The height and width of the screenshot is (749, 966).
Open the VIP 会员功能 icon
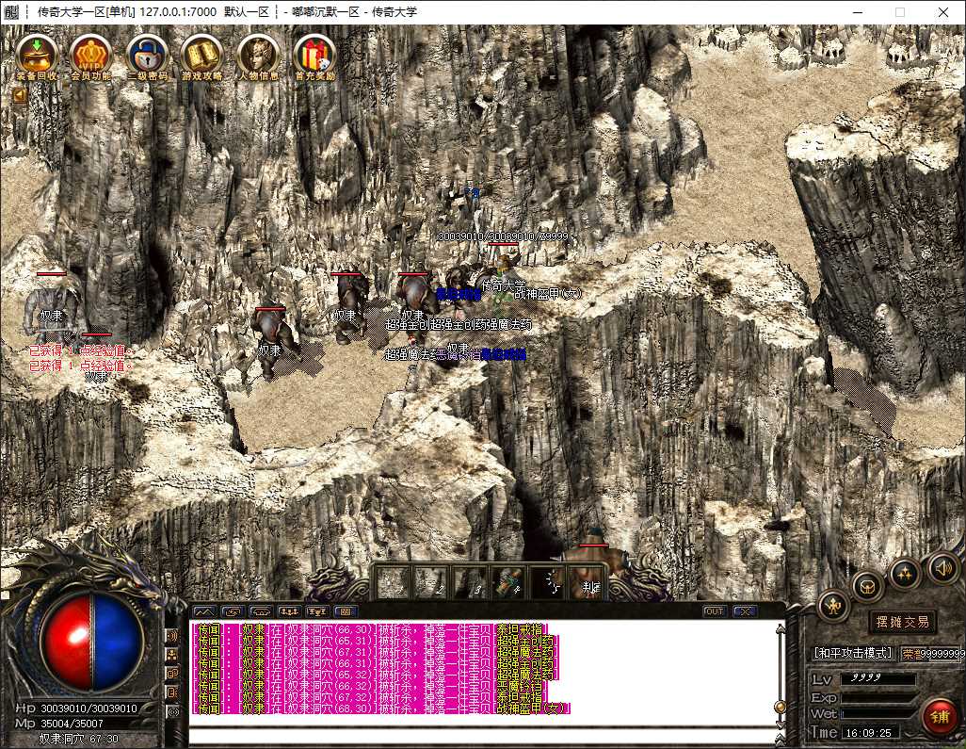coord(90,57)
